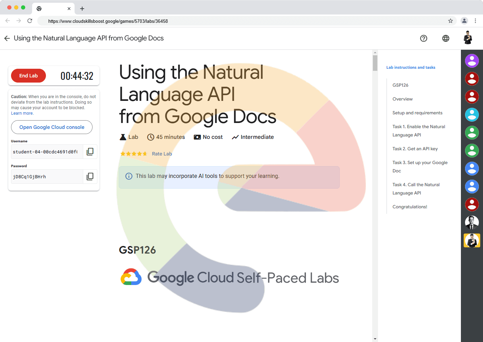Open the Chrome three-dot menu
Screen dimensions: 483x342
475,21
